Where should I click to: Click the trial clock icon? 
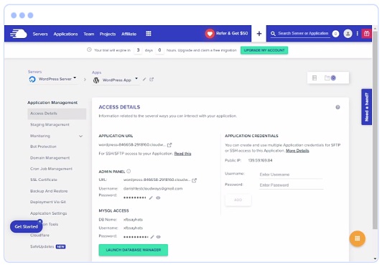coord(89,50)
